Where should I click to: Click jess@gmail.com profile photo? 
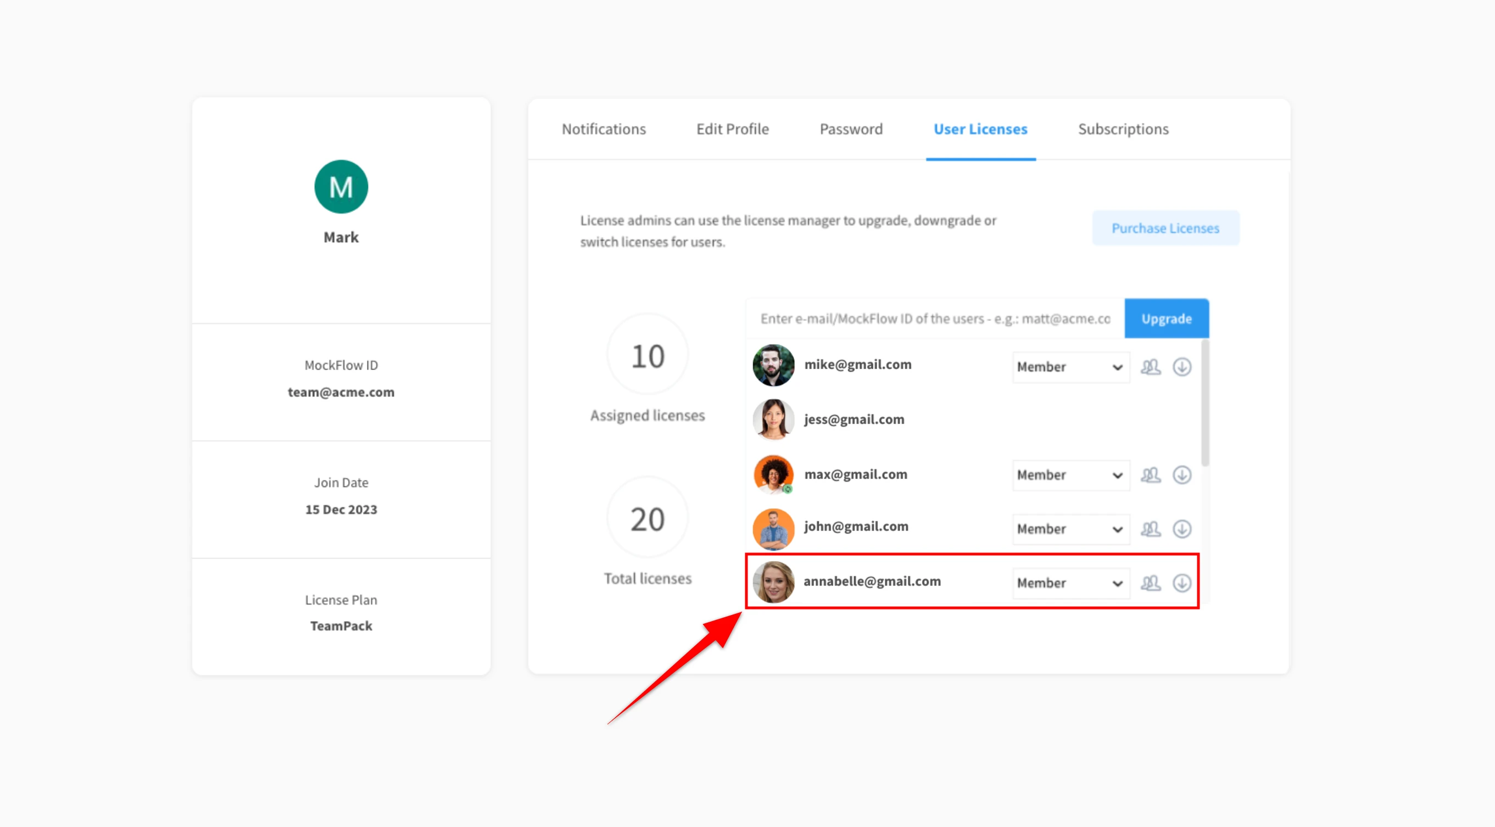[773, 419]
